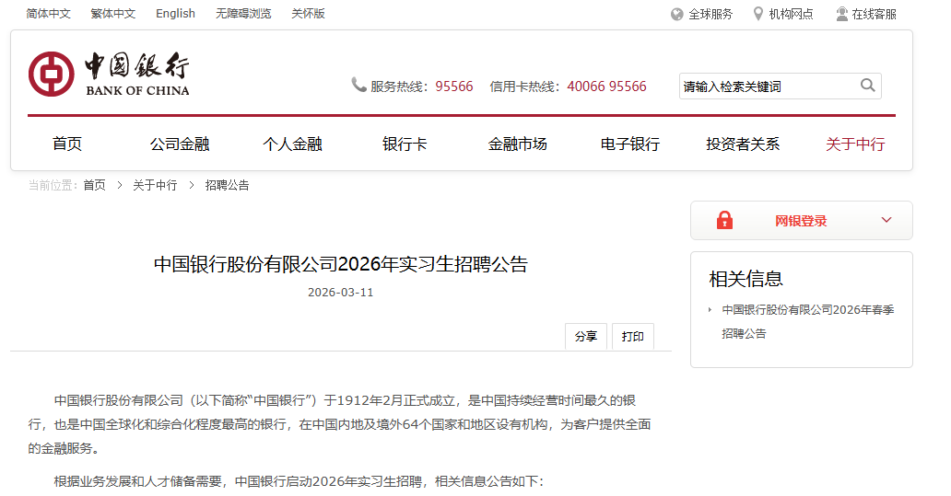Click the arrow bullet before the related link

(710, 310)
